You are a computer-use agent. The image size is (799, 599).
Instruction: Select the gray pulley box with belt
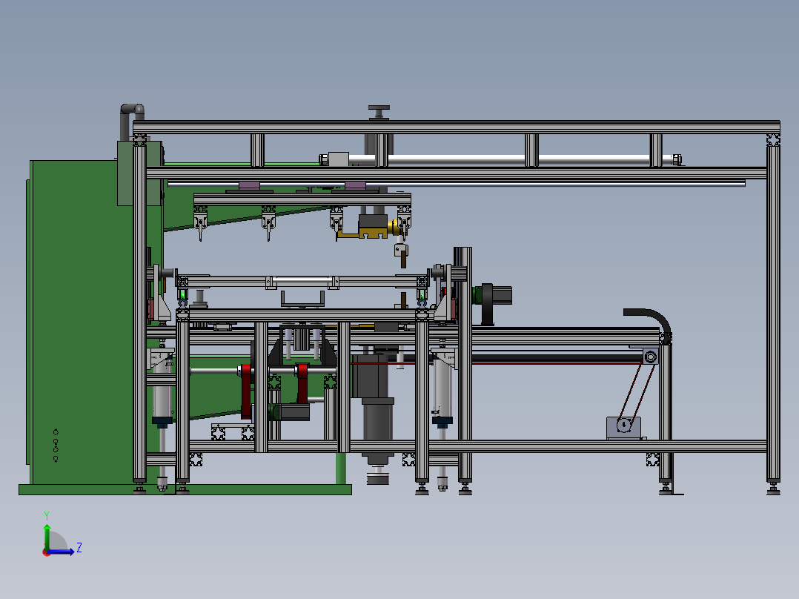pyautogui.click(x=623, y=427)
